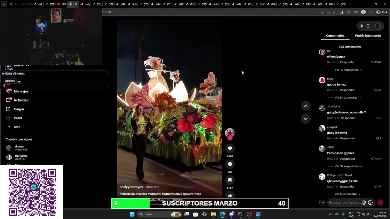Like ellendyggrz's comment with 1598 likes
This screenshot has height=219, width=390.
click(372, 62)
